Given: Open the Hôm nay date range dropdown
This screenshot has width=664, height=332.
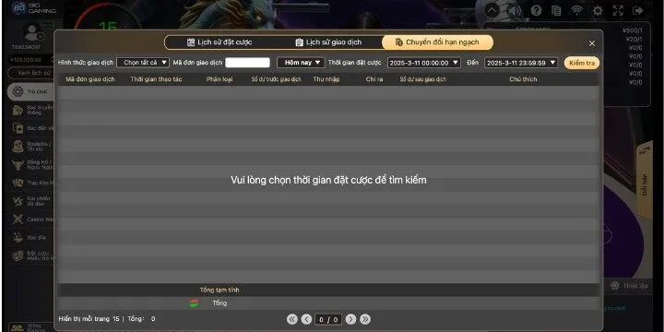Looking at the screenshot, I should (301, 63).
